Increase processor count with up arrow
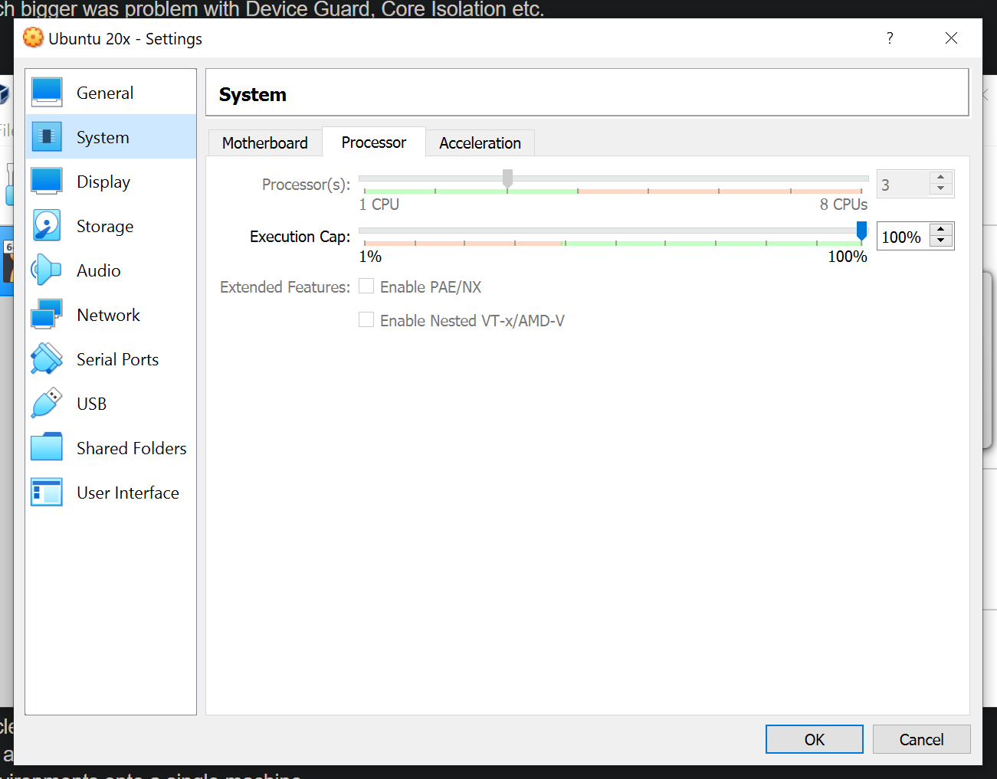 click(x=941, y=178)
